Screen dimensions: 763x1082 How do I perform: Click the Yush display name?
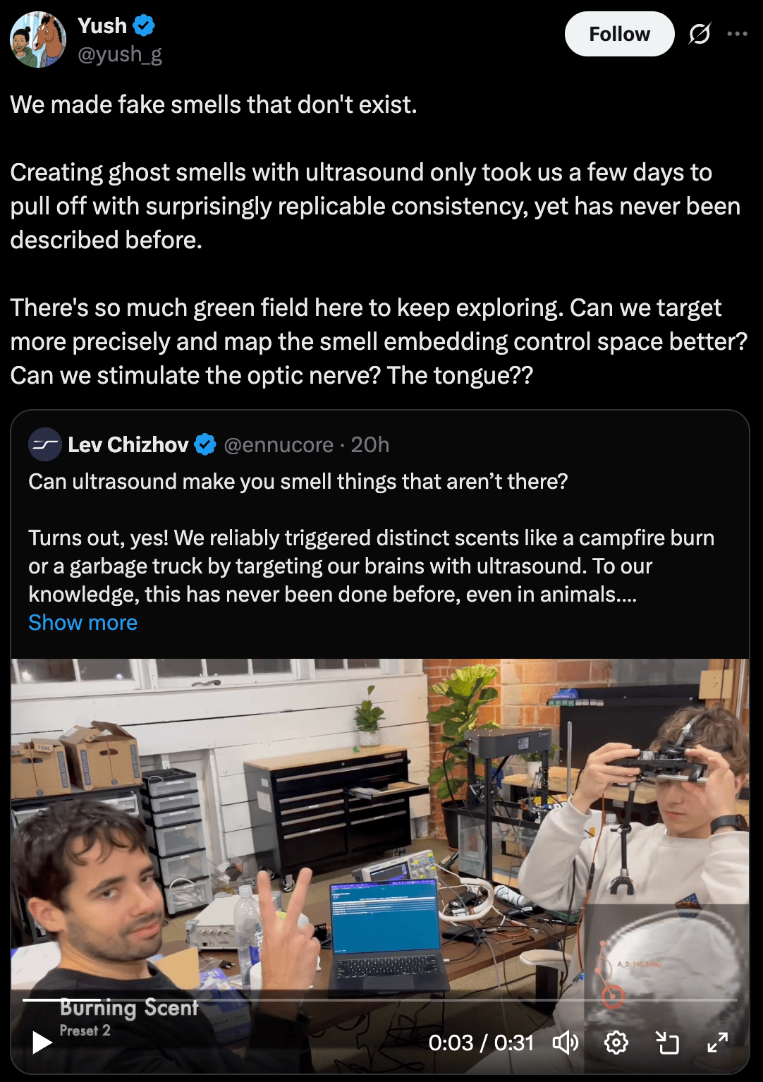102,26
